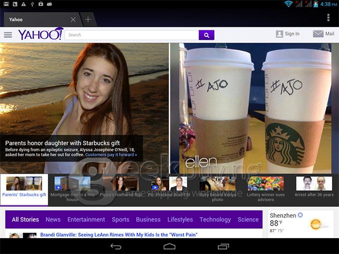Select 'Arrest after 36 years' thumbnail

[314, 189]
